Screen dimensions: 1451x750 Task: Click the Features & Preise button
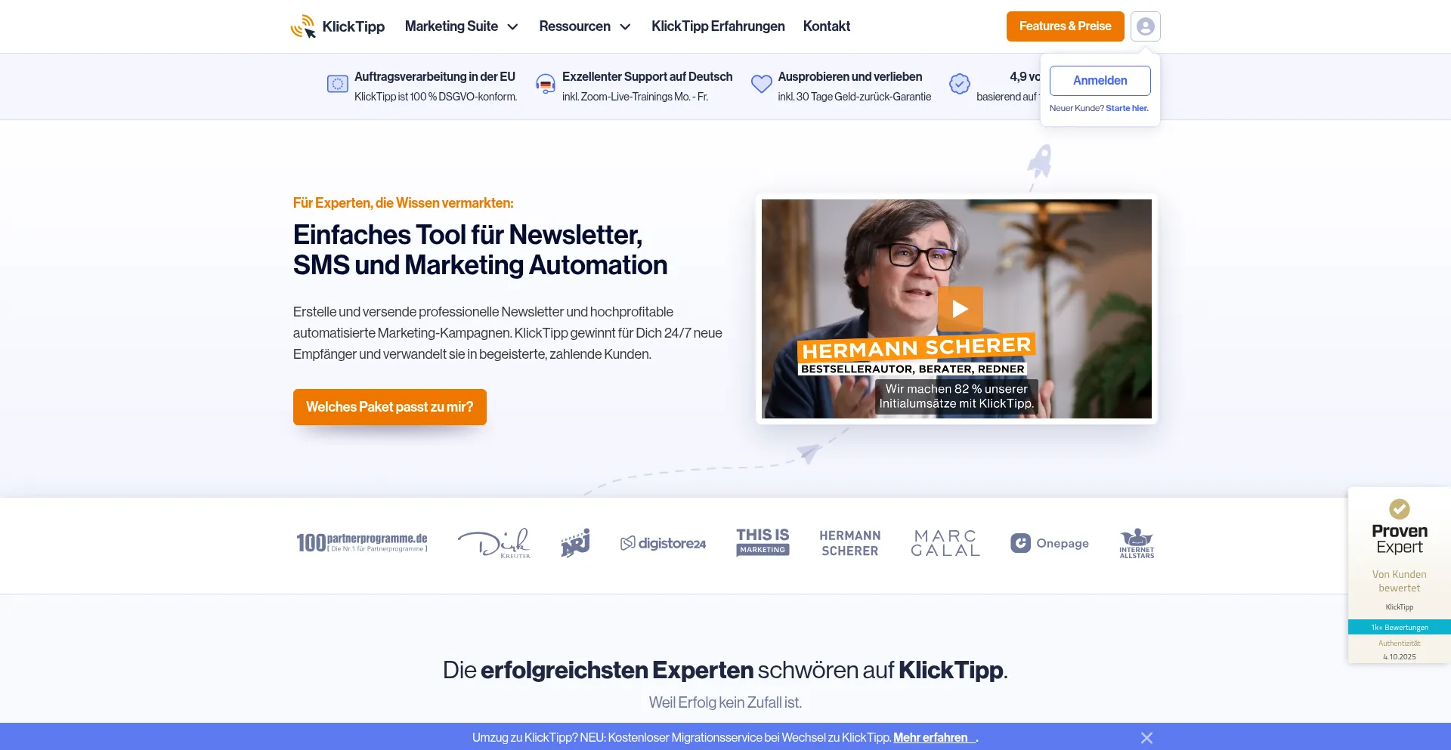[x=1065, y=26]
